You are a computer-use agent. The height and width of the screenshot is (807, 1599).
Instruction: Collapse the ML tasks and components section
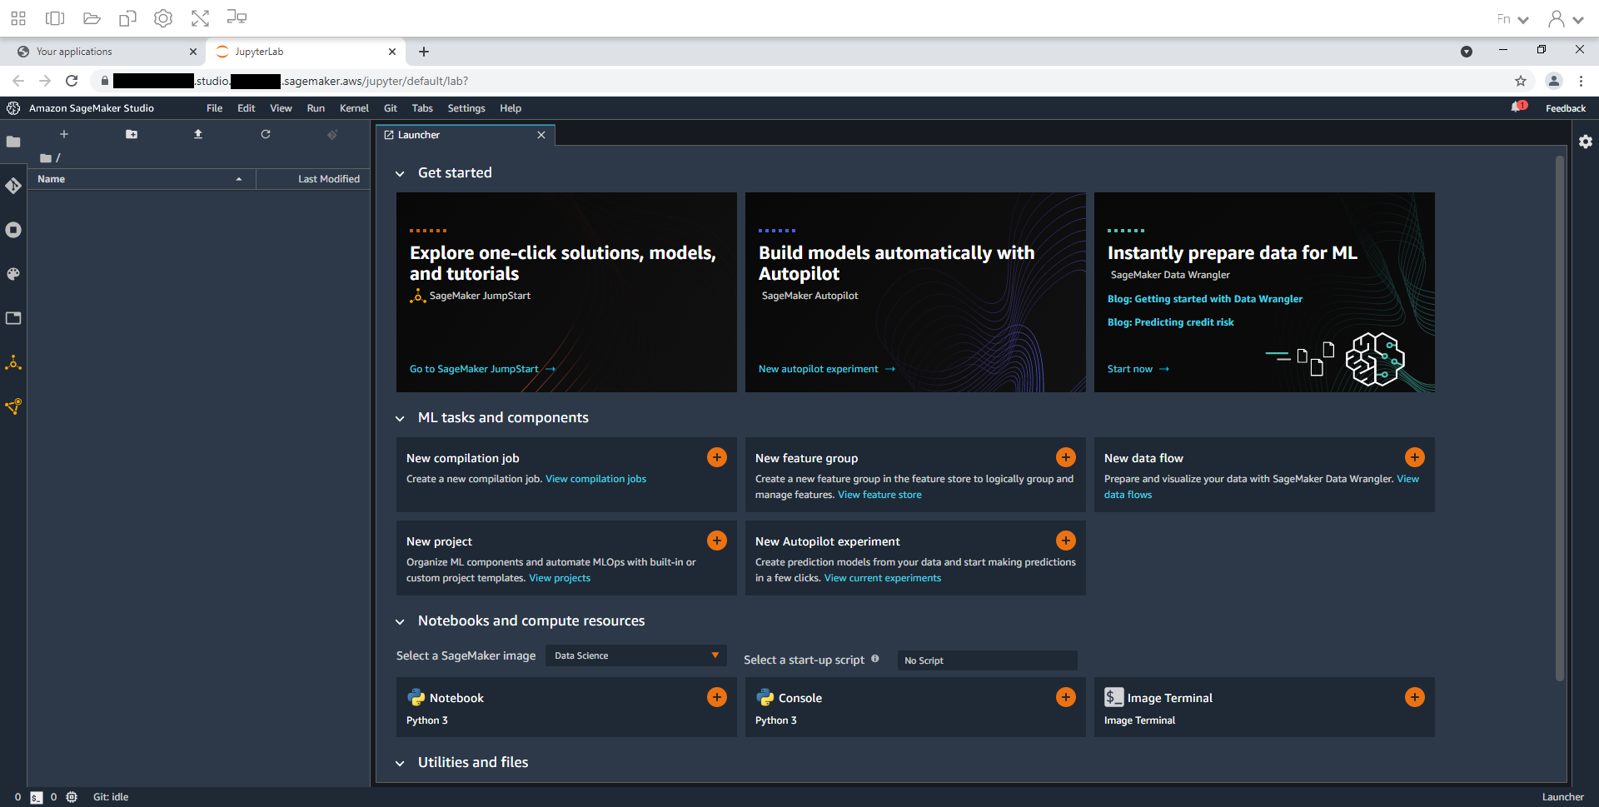[400, 418]
